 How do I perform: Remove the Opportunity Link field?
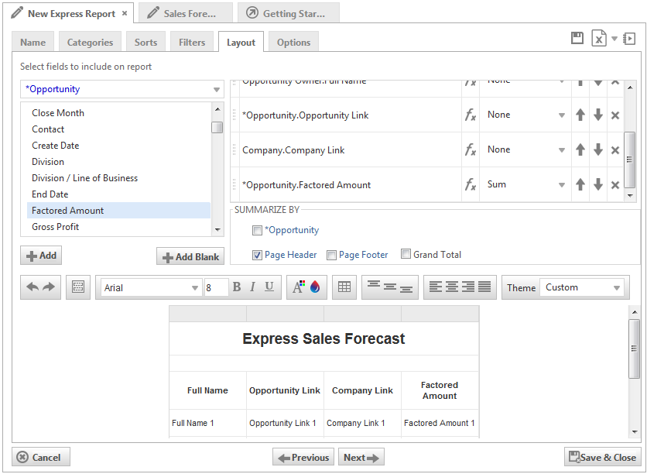pyautogui.click(x=615, y=115)
